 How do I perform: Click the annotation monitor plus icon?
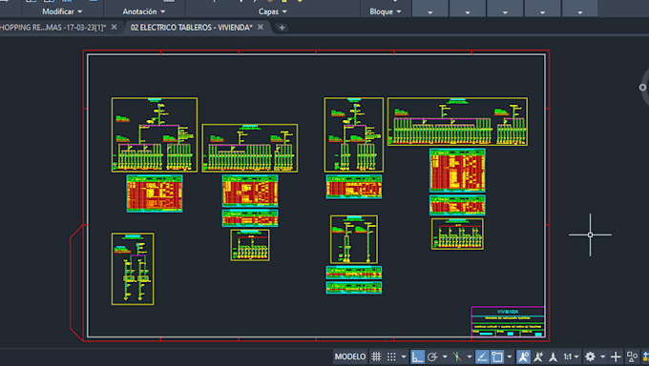(616, 356)
